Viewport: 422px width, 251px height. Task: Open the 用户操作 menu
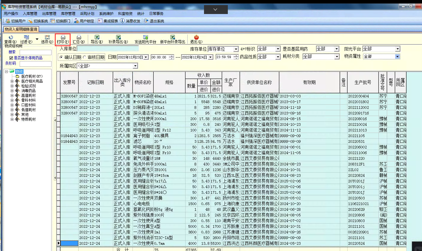[x=11, y=13]
